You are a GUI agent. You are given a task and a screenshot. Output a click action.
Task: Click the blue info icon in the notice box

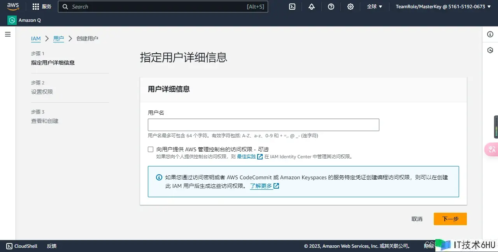[159, 177]
